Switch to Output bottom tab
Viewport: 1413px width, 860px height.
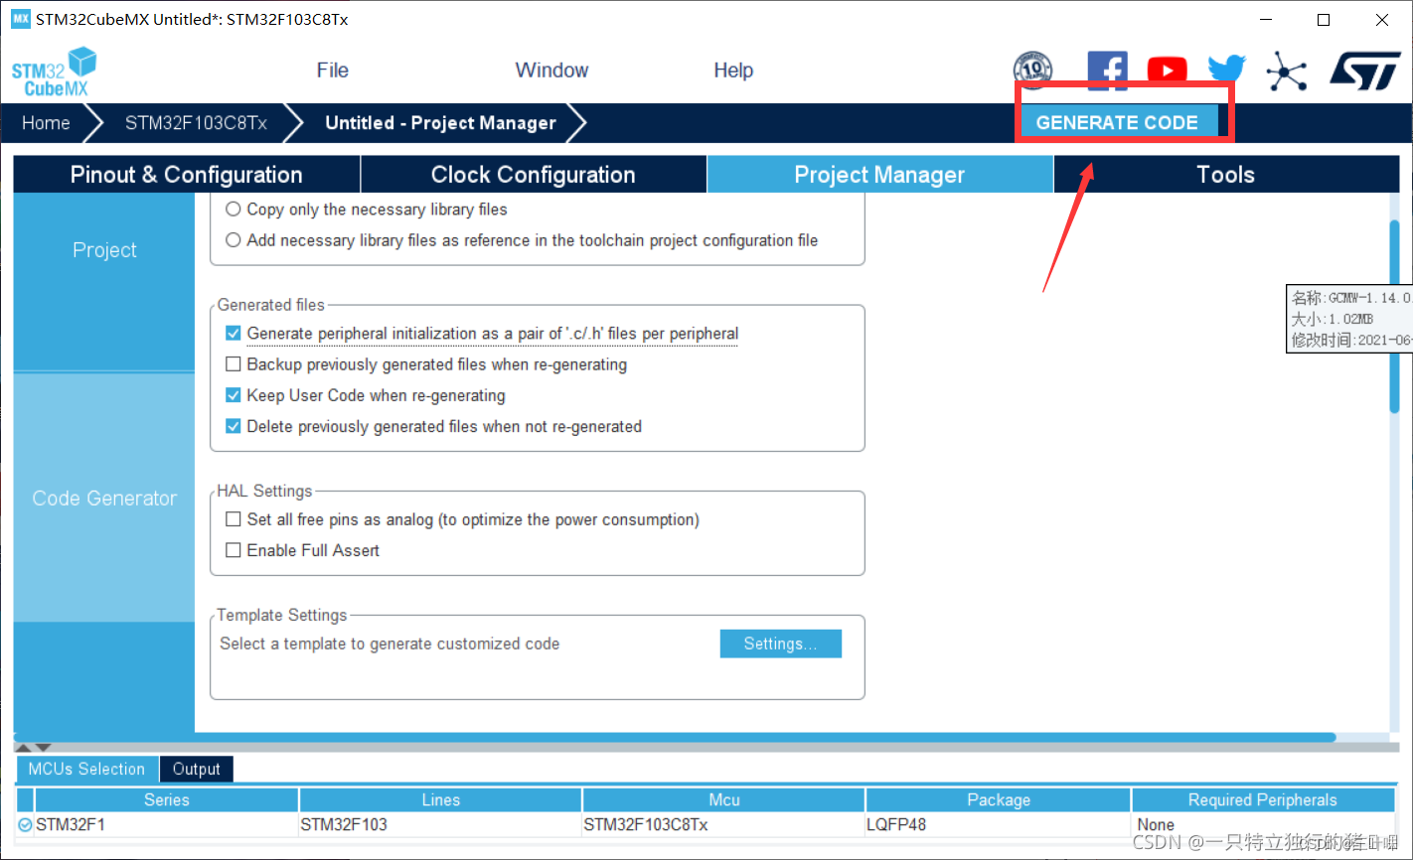(x=197, y=769)
